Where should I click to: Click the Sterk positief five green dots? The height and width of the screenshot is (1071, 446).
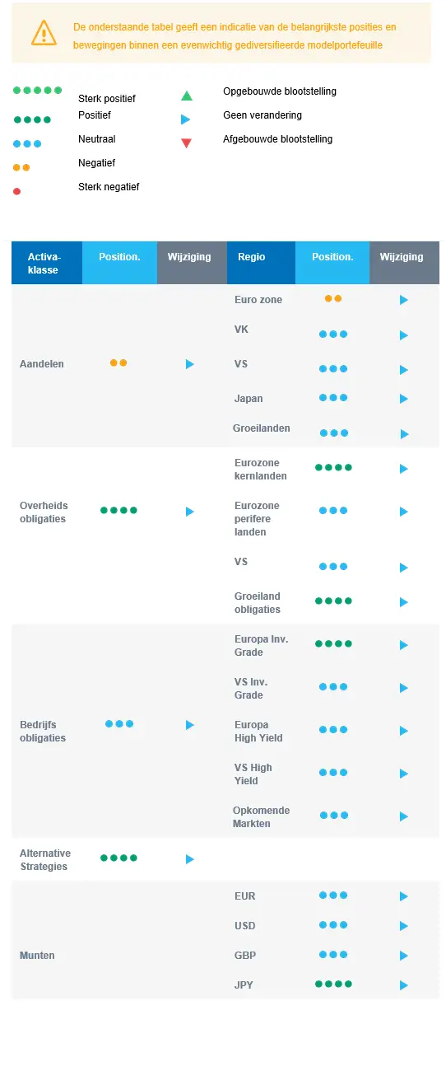click(38, 90)
